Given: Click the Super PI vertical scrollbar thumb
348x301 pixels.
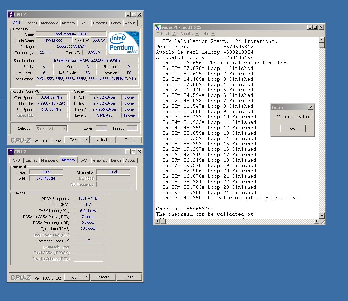Looking at the screenshot, I should coord(322,45).
